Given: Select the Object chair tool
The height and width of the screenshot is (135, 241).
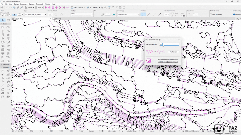Looking at the screenshot, I should [3, 38].
